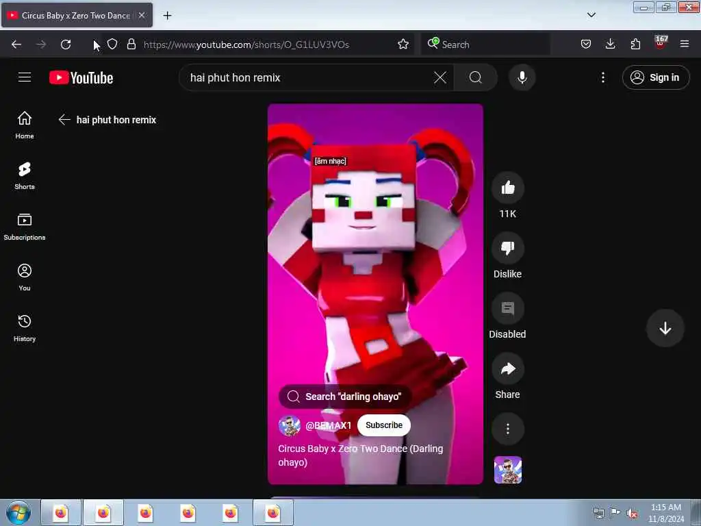Open the ad blocker extension showing 167
The height and width of the screenshot is (526, 701).
tap(661, 43)
